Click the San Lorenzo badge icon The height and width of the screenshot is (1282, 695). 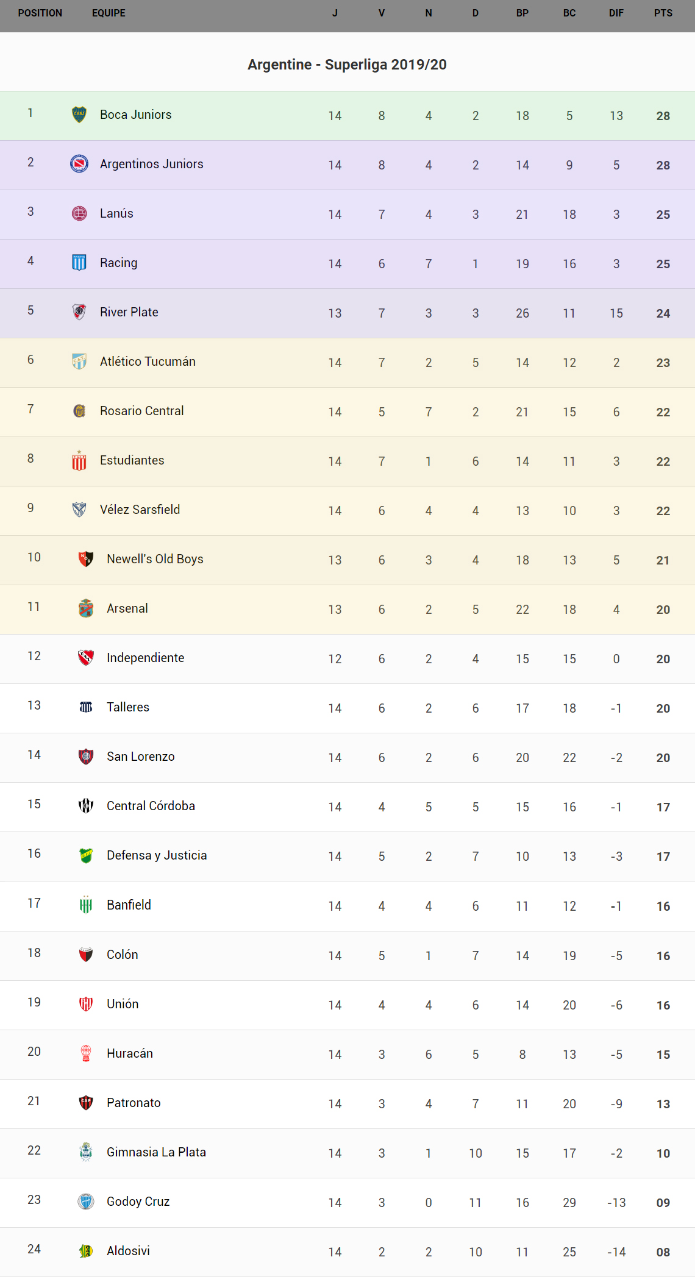[x=86, y=757]
